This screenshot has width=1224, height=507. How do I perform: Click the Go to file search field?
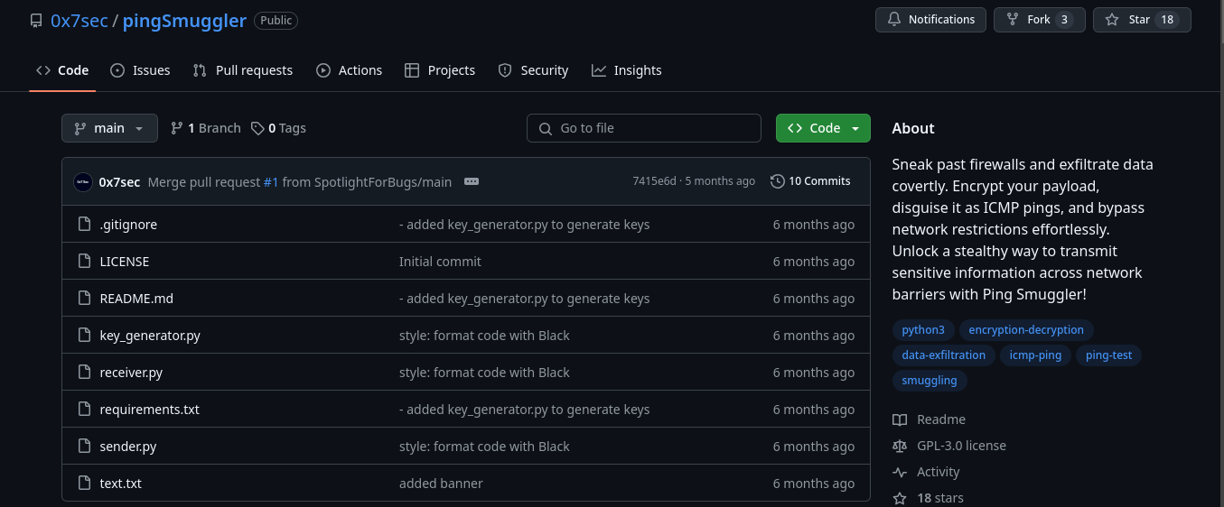pos(643,128)
